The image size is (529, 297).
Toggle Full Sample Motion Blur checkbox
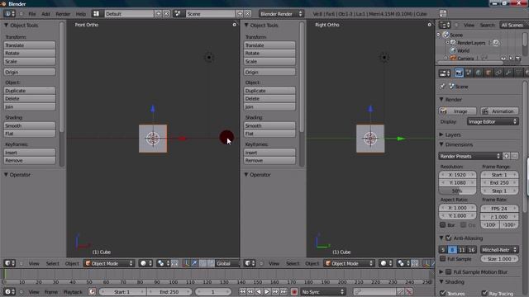(x=448, y=271)
